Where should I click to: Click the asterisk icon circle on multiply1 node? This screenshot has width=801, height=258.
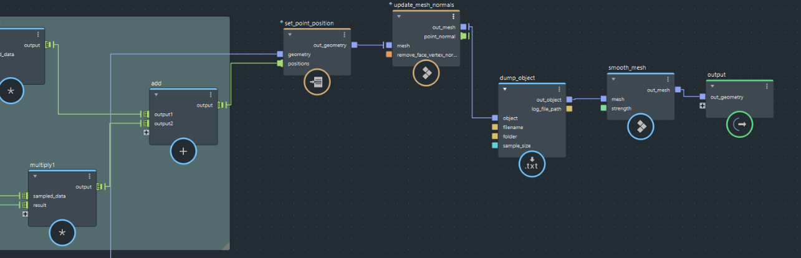62,233
